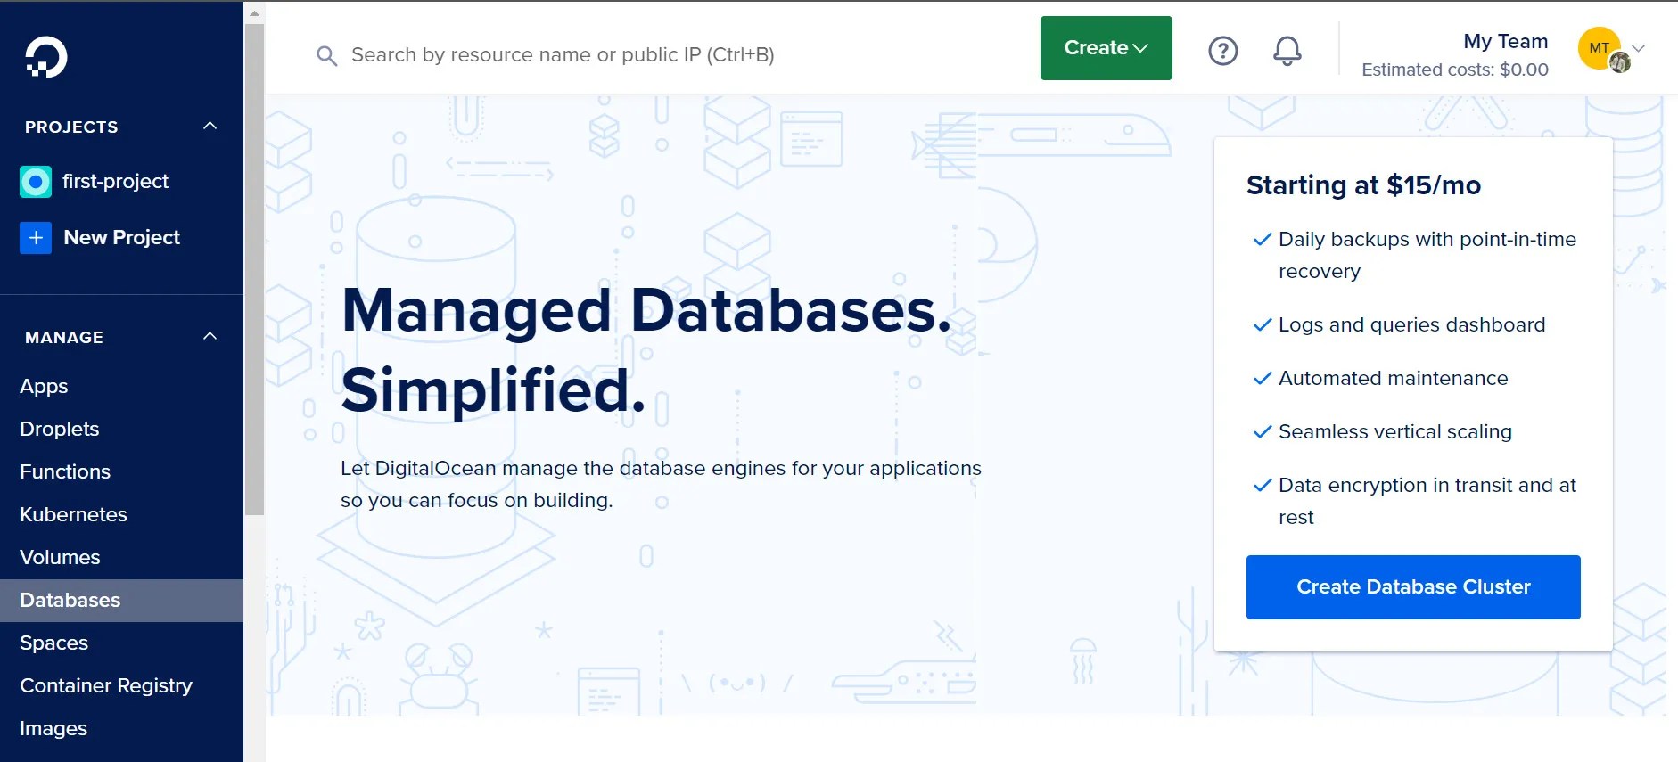Go to Droplets in sidebar
The image size is (1678, 762).
tap(59, 429)
